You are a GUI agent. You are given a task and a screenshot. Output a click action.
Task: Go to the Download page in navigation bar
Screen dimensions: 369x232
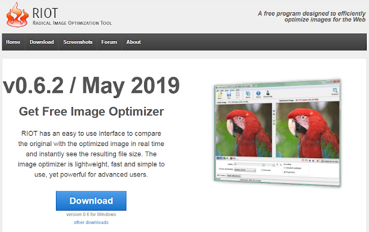(x=42, y=42)
